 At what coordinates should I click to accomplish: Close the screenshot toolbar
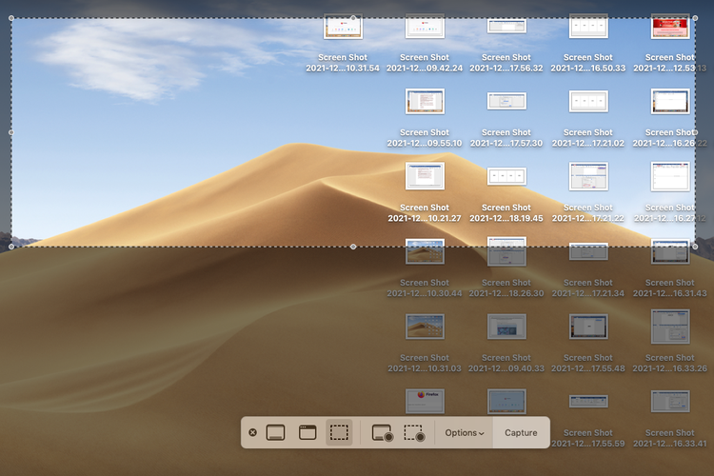click(252, 432)
